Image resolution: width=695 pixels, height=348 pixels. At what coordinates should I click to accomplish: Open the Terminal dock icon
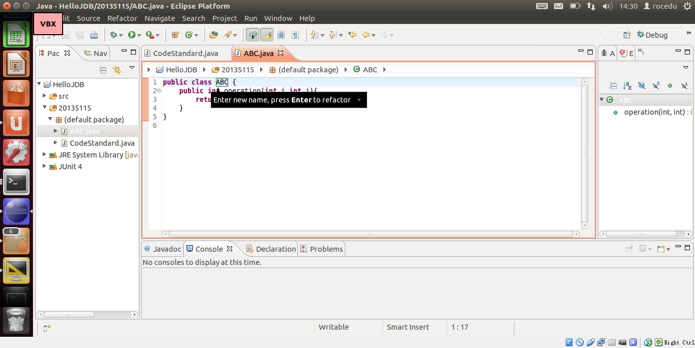[16, 182]
